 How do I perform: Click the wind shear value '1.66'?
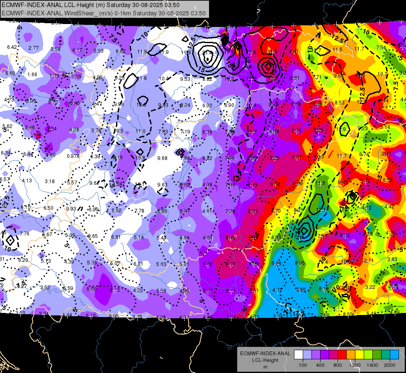[32, 75]
